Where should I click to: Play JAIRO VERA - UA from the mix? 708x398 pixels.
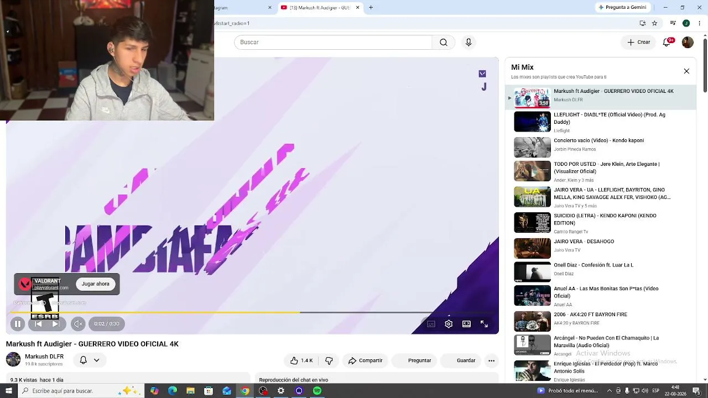point(600,197)
